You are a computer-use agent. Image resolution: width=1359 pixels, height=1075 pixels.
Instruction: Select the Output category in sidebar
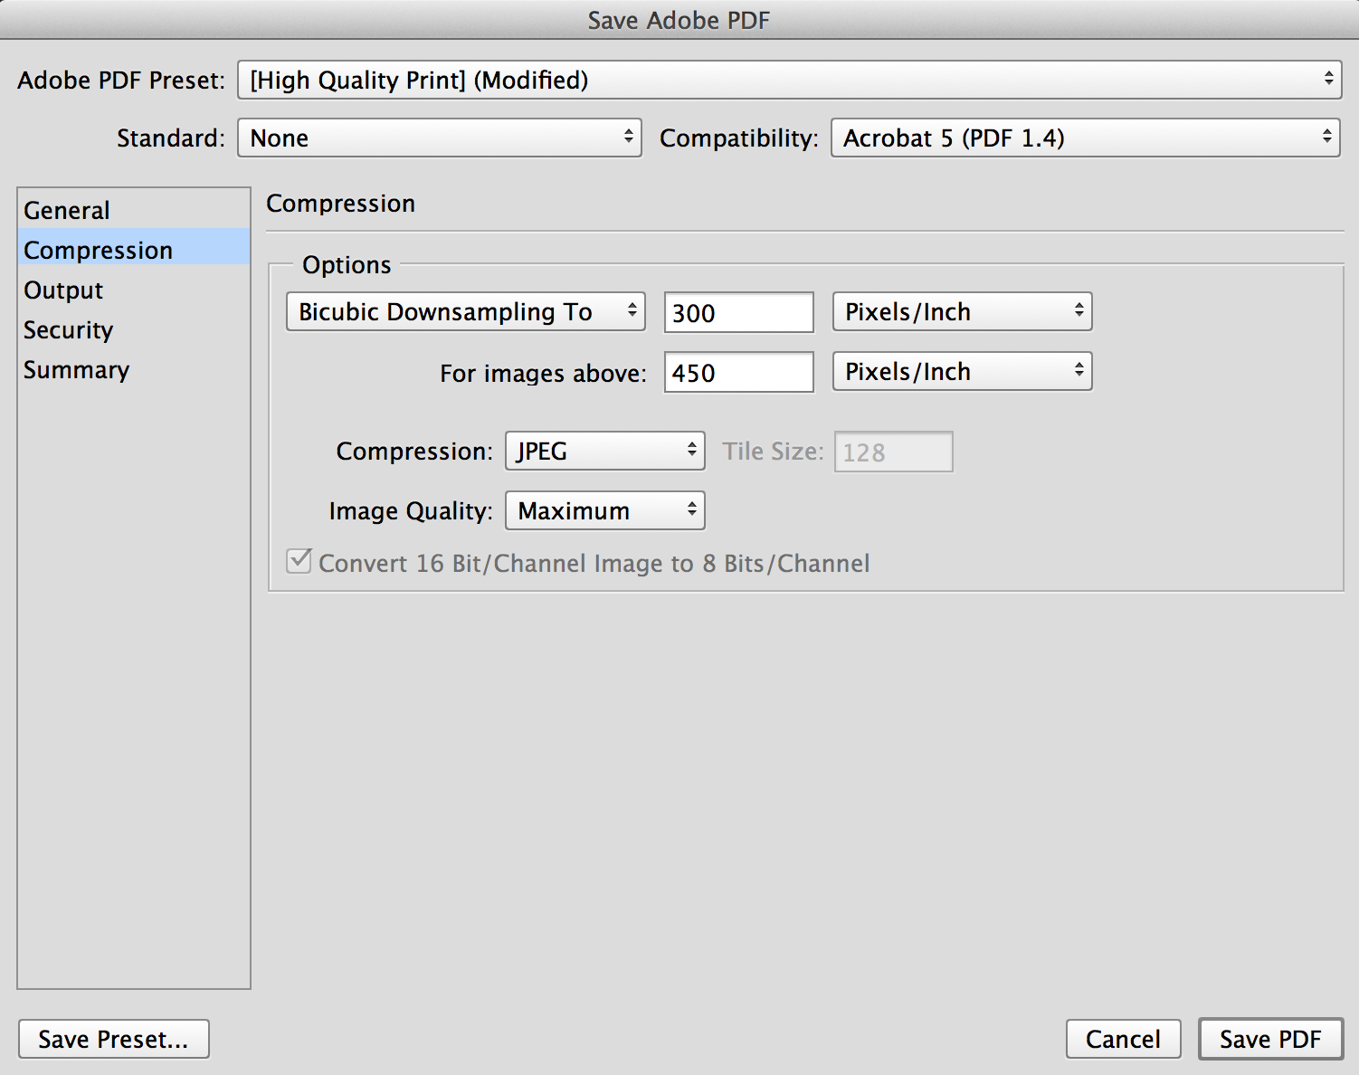coord(134,290)
